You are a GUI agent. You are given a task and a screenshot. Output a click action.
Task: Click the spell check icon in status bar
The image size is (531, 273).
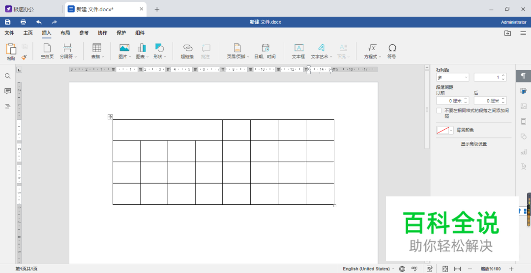(414, 269)
